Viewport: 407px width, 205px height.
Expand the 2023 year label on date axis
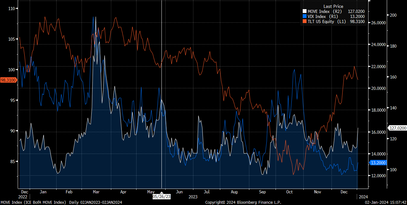pos(193,196)
